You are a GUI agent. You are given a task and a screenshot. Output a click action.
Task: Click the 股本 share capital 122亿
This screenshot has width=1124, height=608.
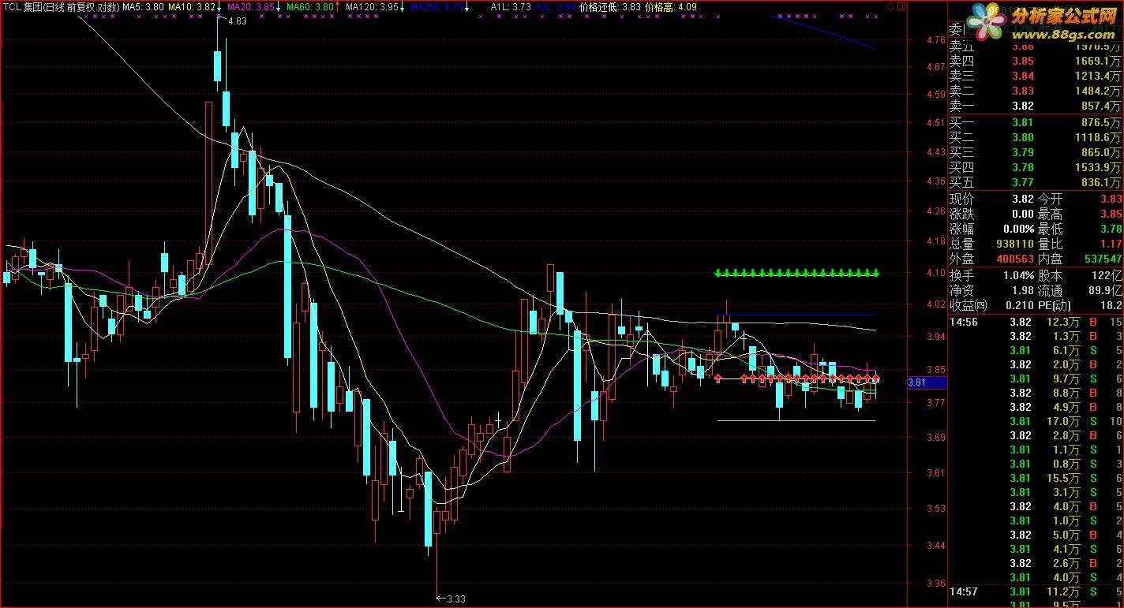point(1107,276)
